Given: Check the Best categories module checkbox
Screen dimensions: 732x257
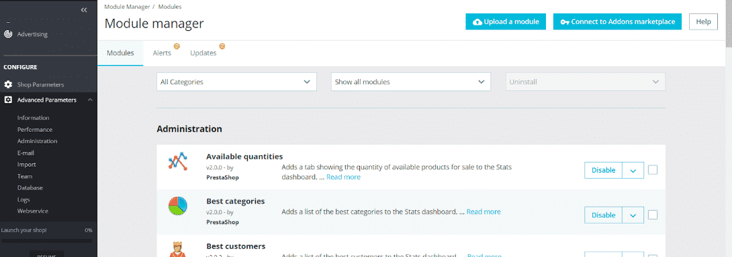Looking at the screenshot, I should point(653,215).
